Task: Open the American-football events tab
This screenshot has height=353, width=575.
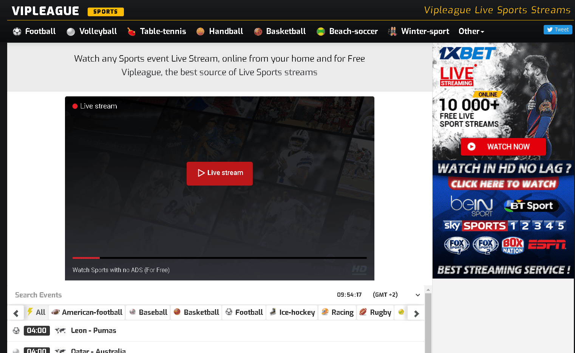Action: point(87,313)
